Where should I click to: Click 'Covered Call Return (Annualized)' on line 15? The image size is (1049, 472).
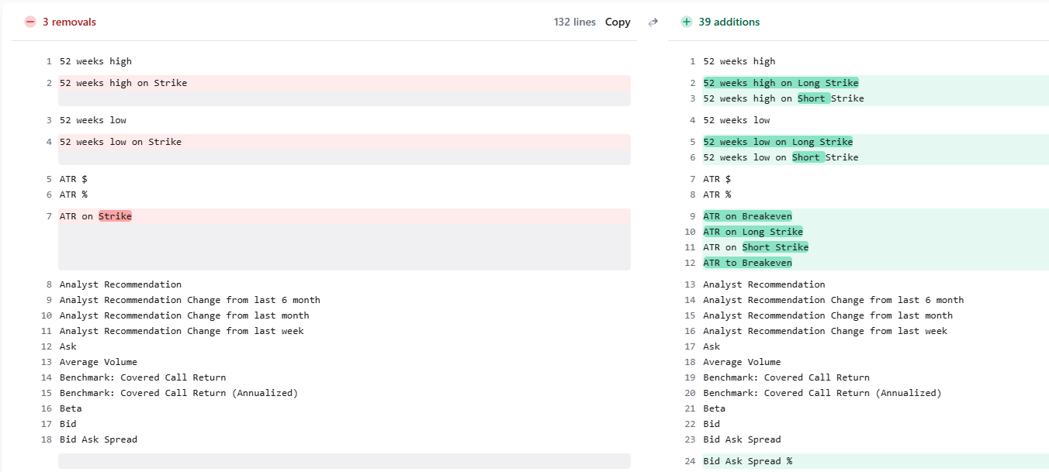point(209,393)
